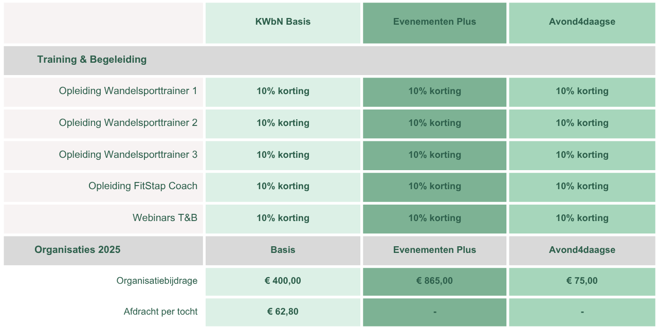The image size is (658, 329).
Task: Click the Opleiding Wandelsporttrainer 3 row label
Action: coord(128,155)
